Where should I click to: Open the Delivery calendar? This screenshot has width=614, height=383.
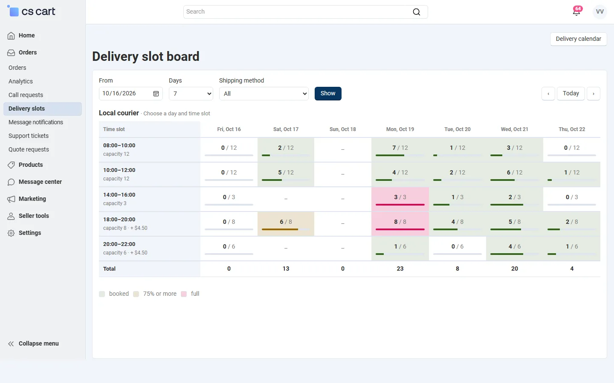point(579,39)
